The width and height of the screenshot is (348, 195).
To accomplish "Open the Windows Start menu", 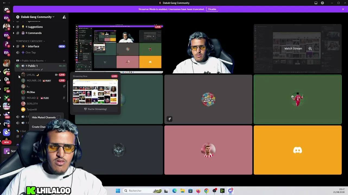I will click(118, 191).
